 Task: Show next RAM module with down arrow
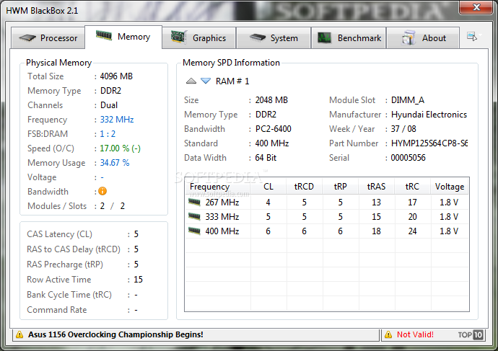(206, 81)
